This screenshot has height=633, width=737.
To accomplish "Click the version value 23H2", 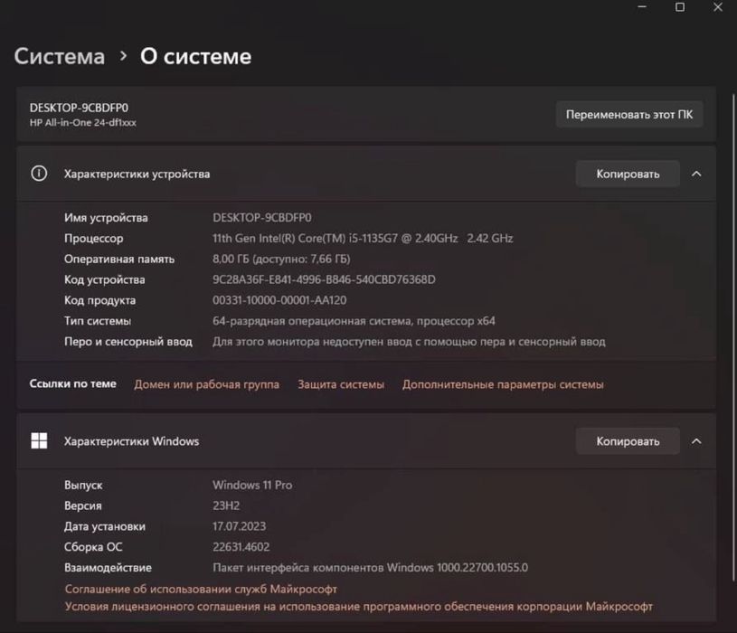I will 226,505.
